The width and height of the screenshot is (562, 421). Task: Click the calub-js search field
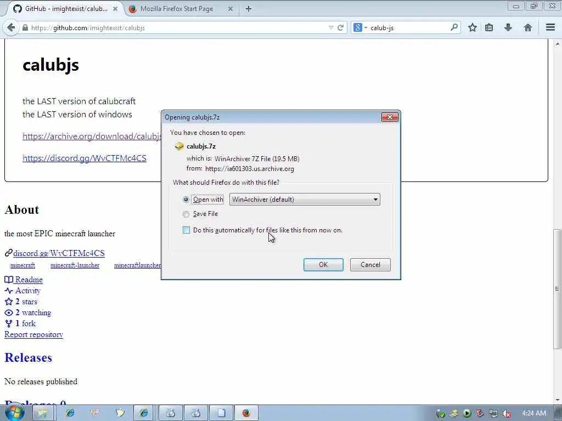[x=408, y=27]
